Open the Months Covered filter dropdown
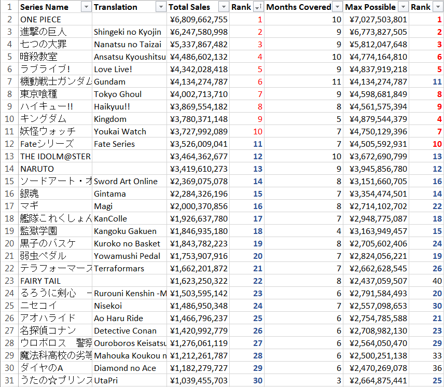 (x=337, y=7)
